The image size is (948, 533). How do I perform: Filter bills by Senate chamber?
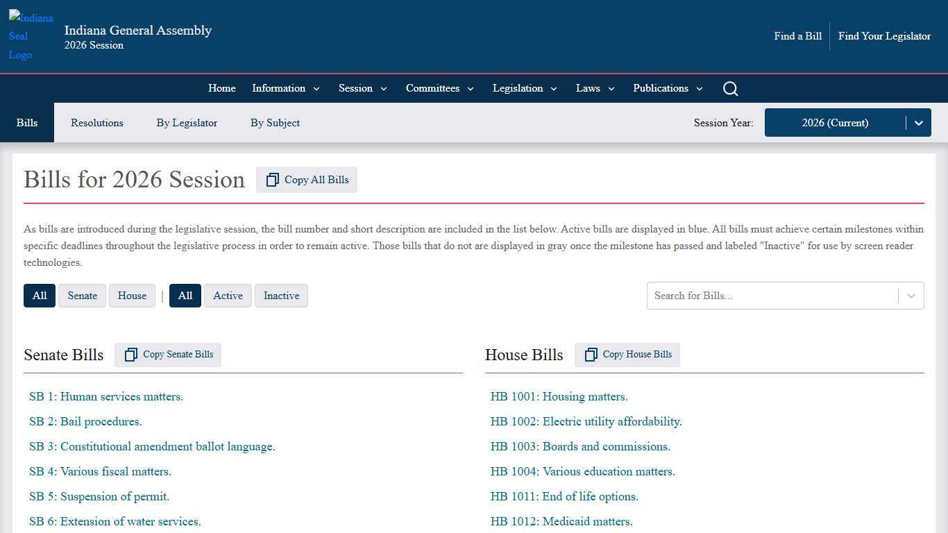coord(83,296)
